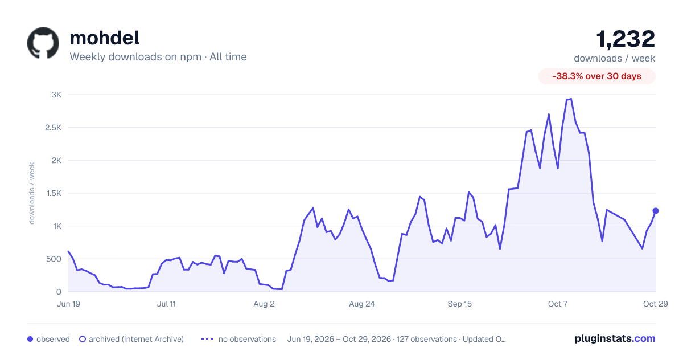Click the Aug 2 x-axis label
This screenshot has width=683, height=359.
tap(264, 304)
